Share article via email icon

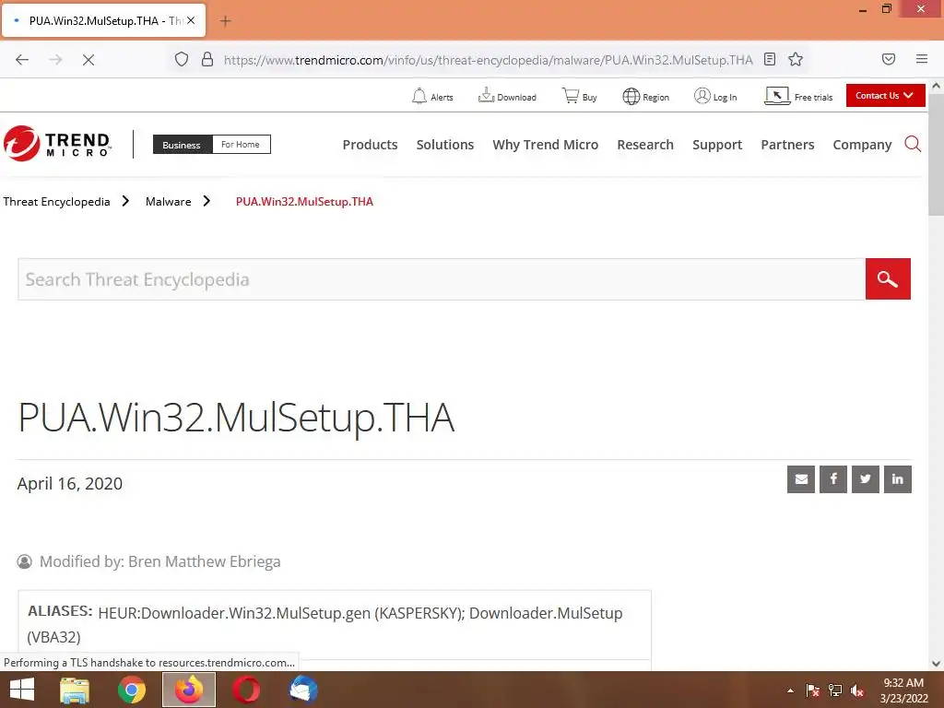coord(801,479)
